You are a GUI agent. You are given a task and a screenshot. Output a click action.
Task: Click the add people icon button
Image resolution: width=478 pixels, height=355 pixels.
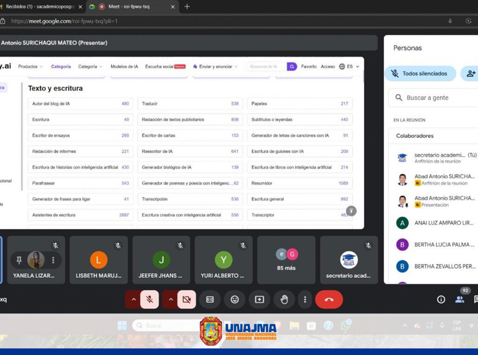[x=471, y=73]
